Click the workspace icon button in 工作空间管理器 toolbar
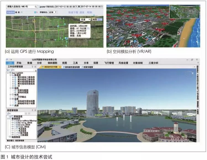 [8, 70]
